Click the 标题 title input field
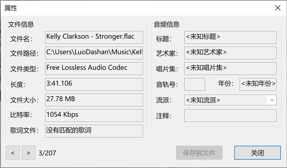287x168 pixels. pyautogui.click(x=230, y=38)
